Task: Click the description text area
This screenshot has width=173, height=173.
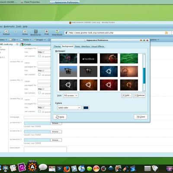Action: click(45, 150)
